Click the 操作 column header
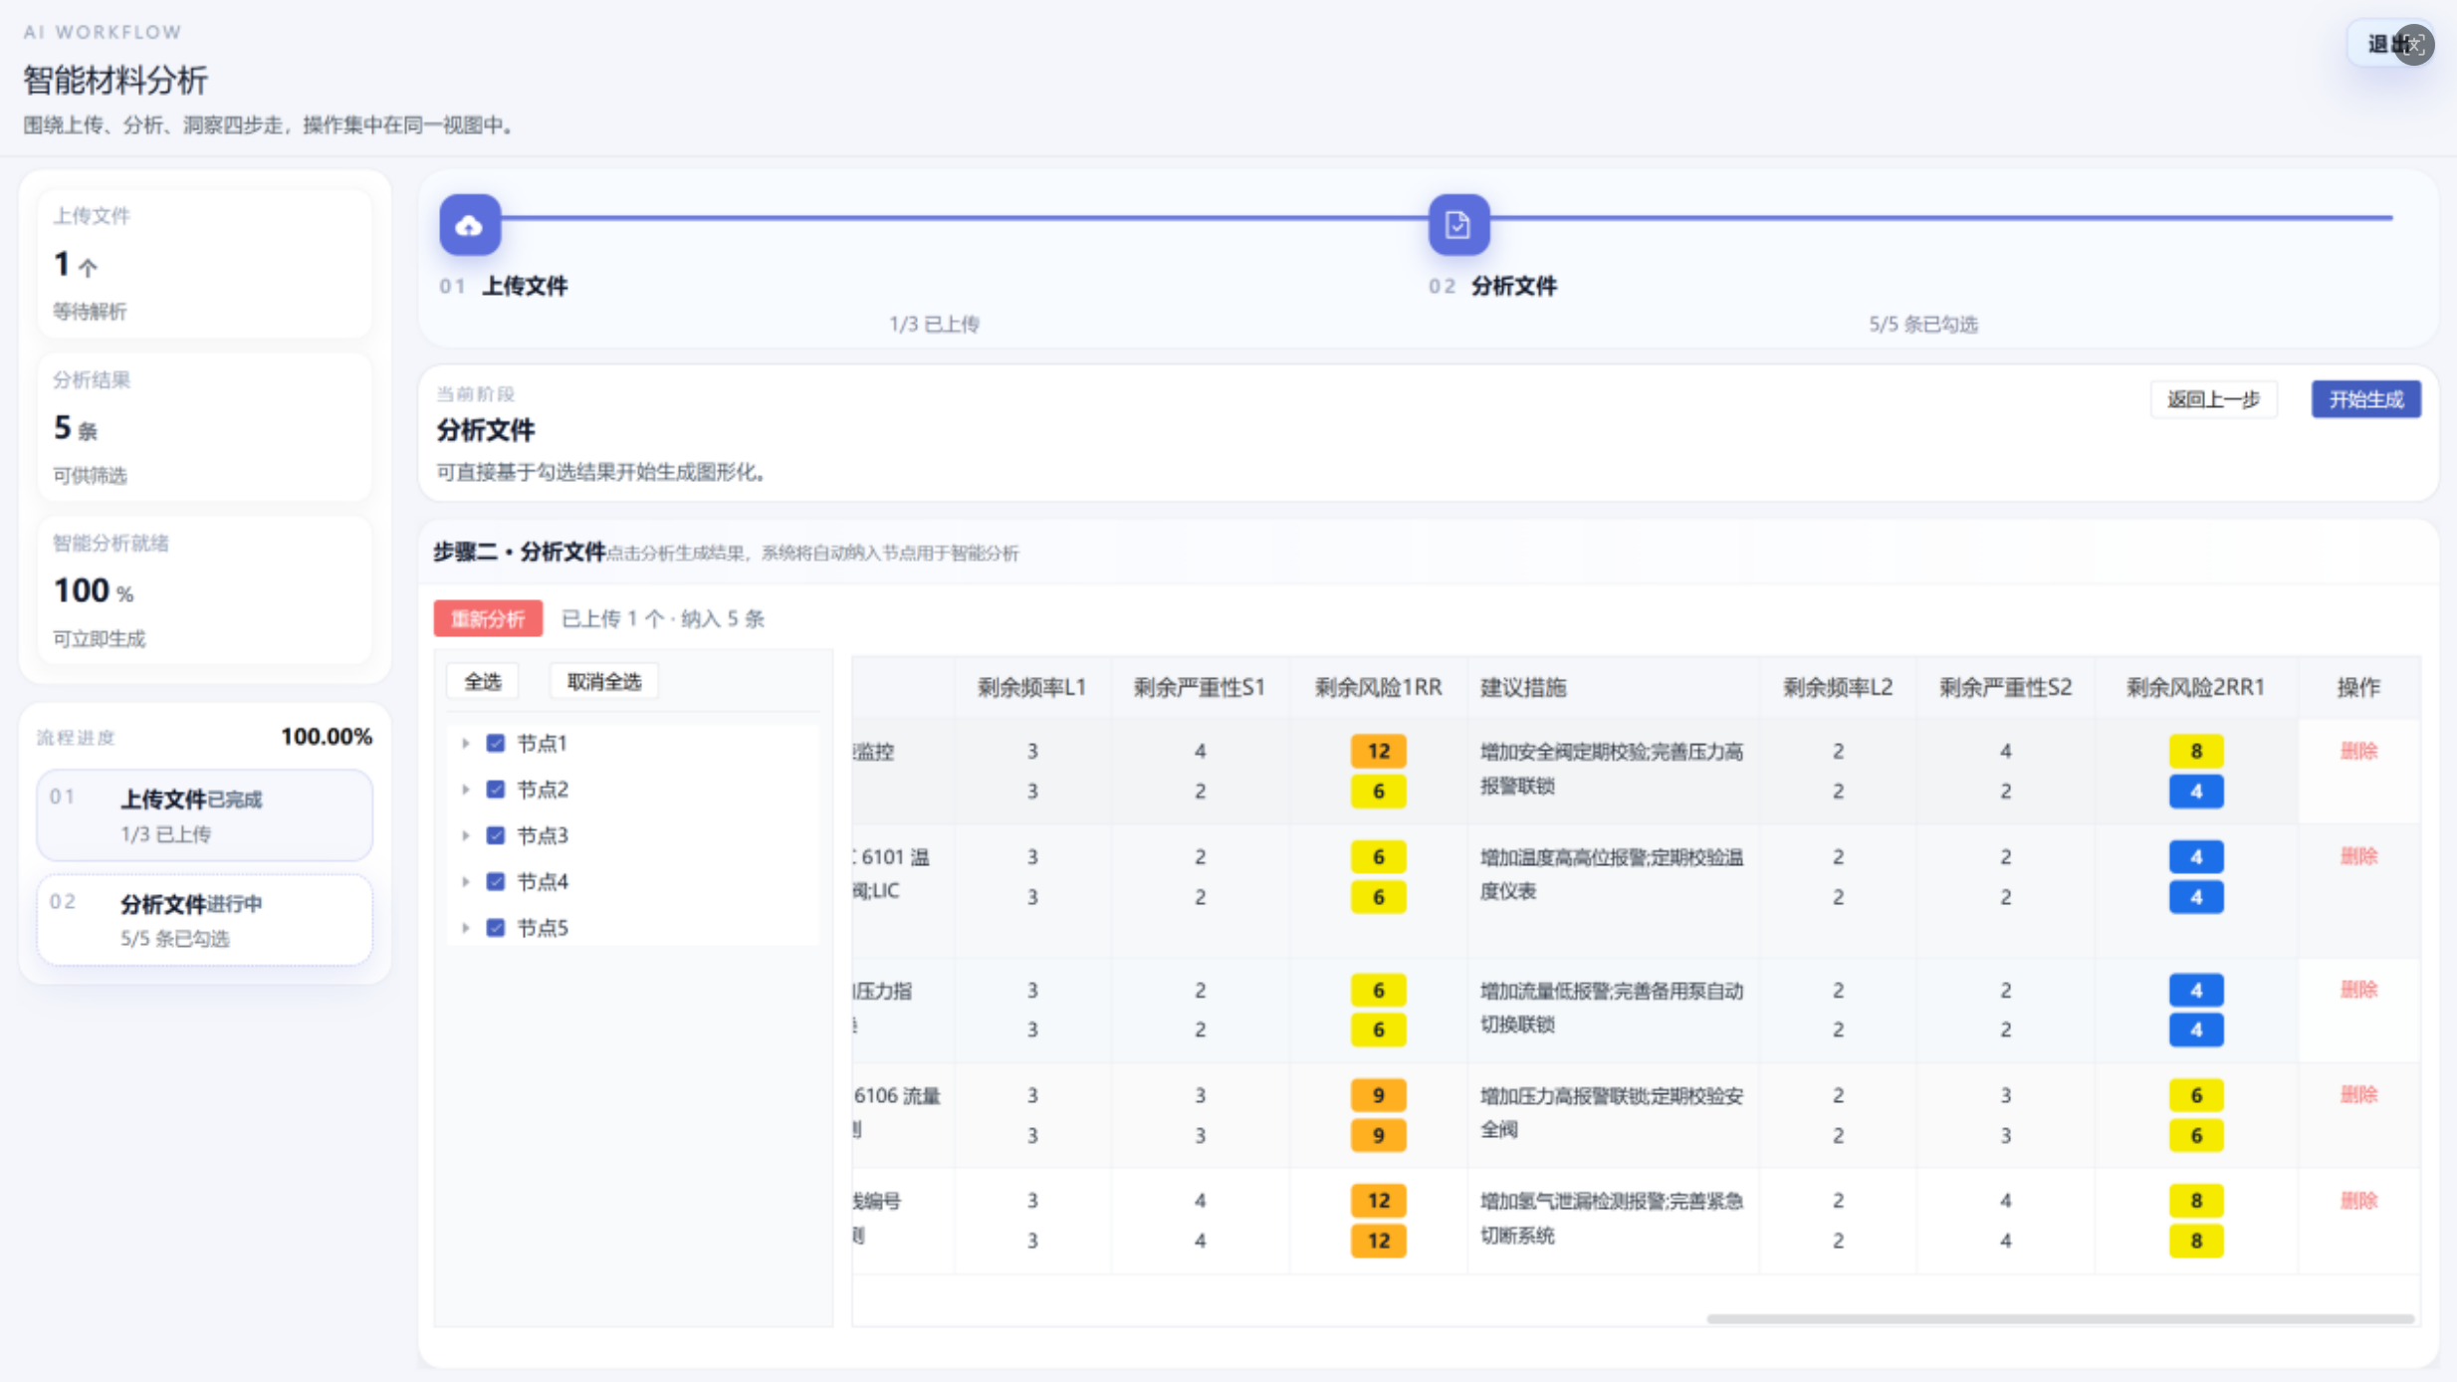 pyautogui.click(x=2358, y=687)
